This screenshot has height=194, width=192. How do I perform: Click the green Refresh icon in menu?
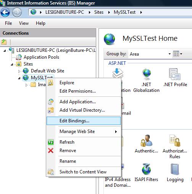coord(51,142)
